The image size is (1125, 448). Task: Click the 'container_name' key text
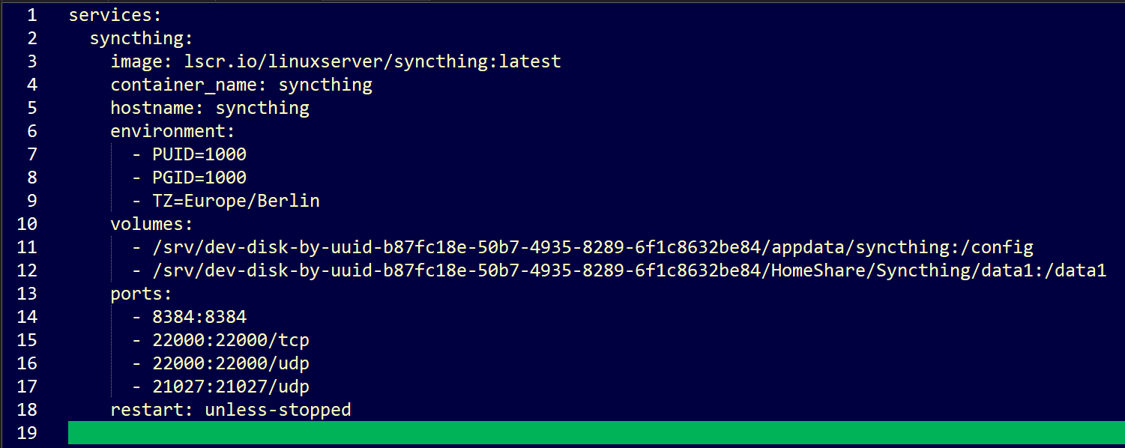pyautogui.click(x=183, y=84)
